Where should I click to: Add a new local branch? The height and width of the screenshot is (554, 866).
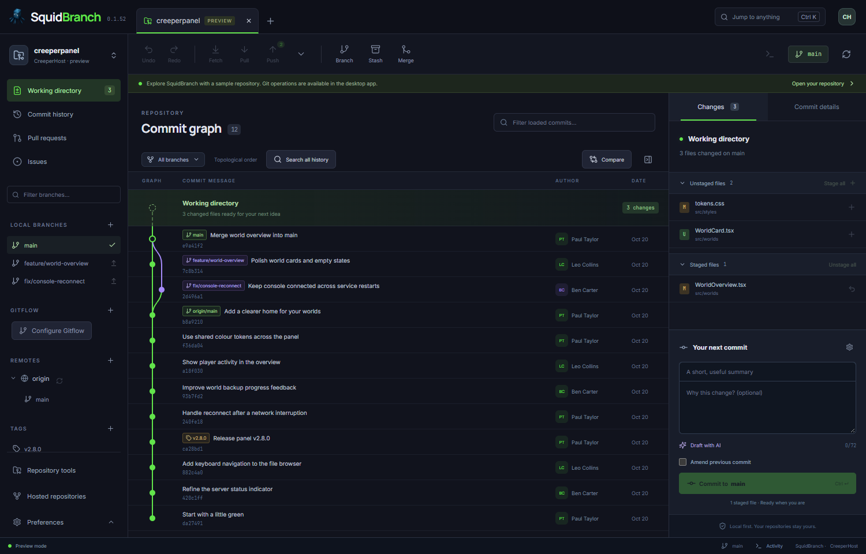click(x=110, y=225)
